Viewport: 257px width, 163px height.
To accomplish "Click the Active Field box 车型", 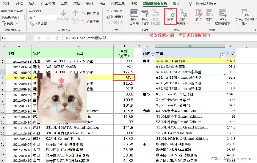I will (43, 18).
